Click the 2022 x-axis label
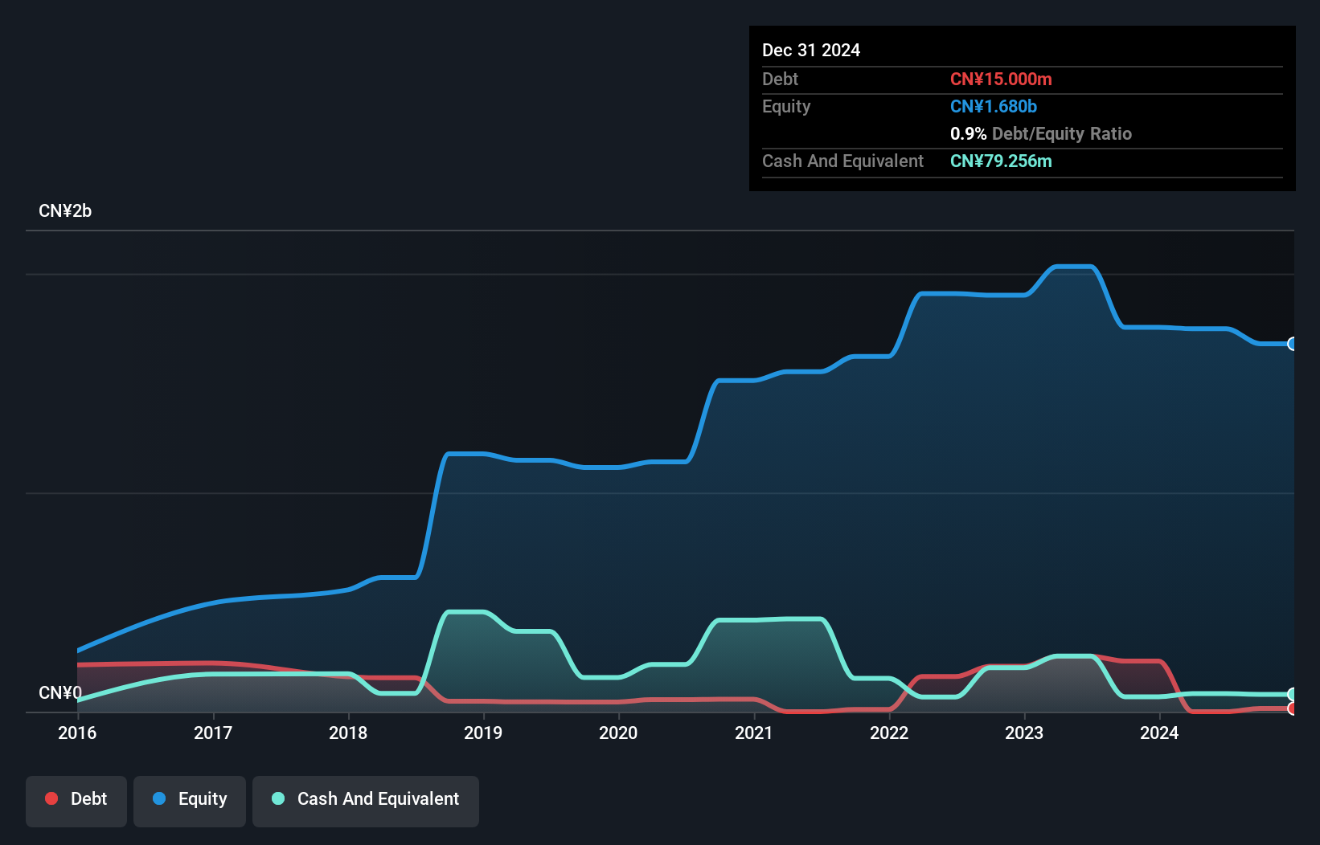The width and height of the screenshot is (1320, 845). (889, 733)
